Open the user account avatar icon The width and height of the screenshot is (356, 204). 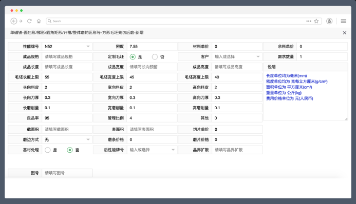tap(329, 21)
